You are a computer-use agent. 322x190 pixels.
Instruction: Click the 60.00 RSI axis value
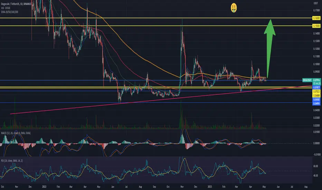[316, 166]
